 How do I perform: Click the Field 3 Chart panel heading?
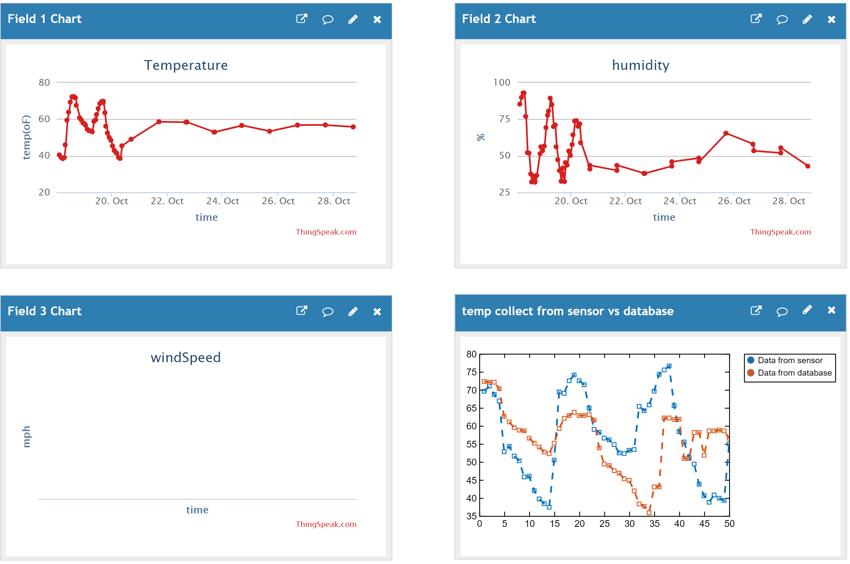click(45, 311)
